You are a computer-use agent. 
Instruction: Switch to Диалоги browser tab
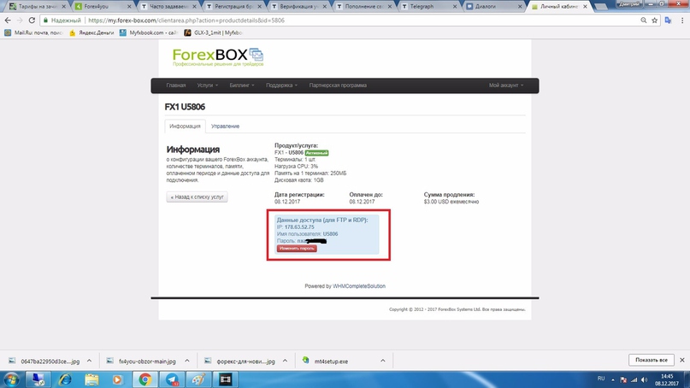(x=492, y=7)
